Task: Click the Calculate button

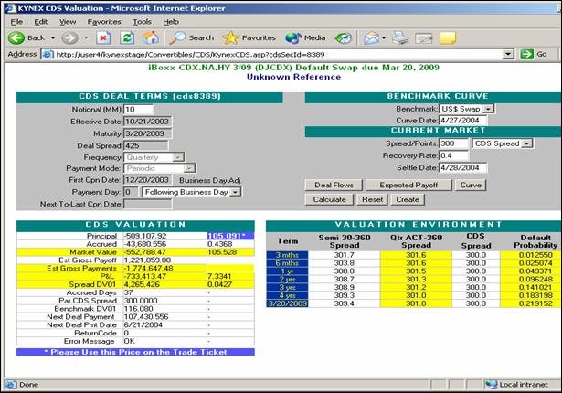Action: [x=329, y=199]
